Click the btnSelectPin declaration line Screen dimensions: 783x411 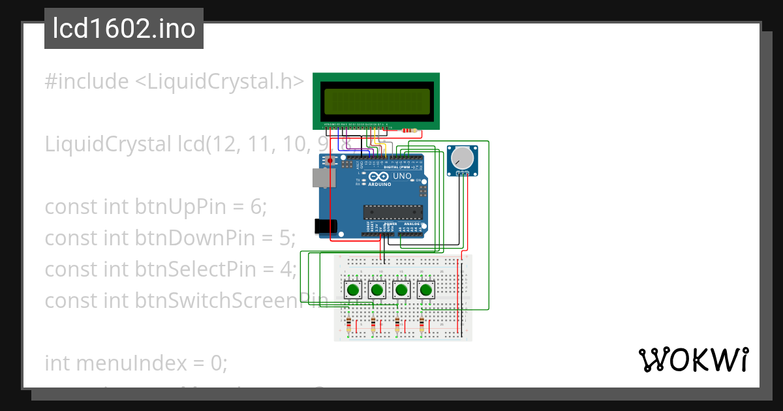(x=171, y=269)
